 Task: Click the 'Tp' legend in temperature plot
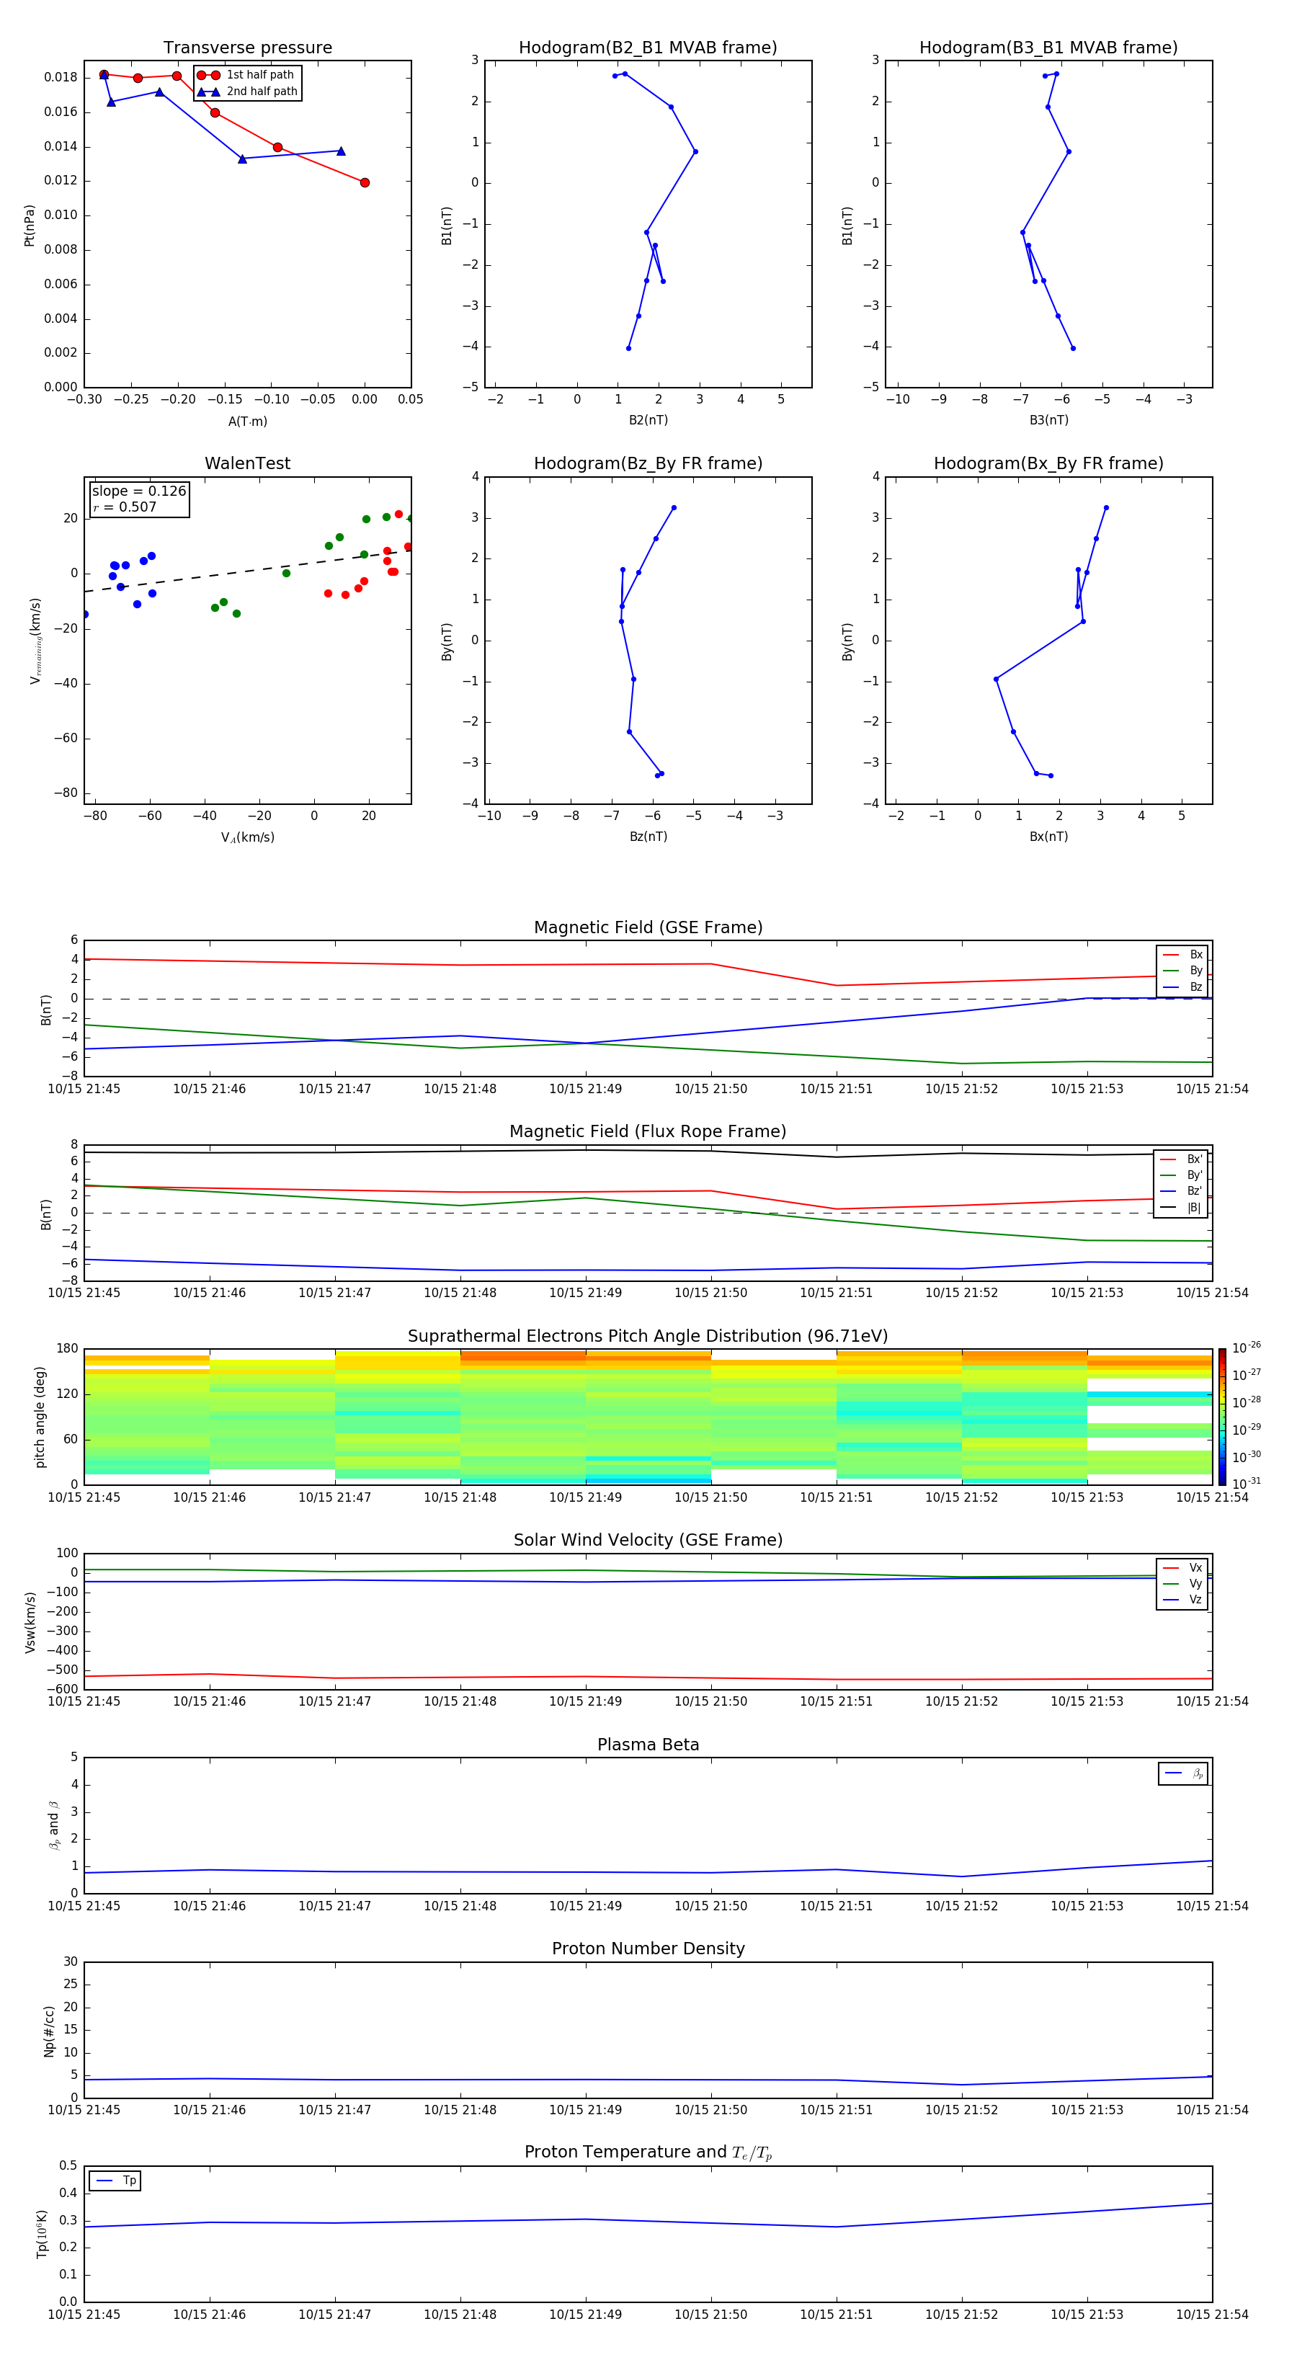point(115,2181)
